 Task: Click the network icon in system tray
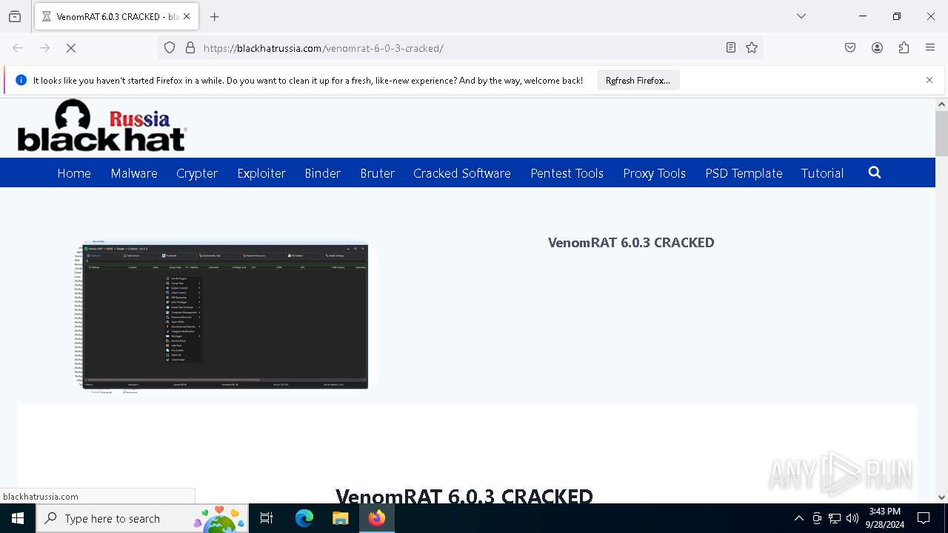pyautogui.click(x=835, y=518)
